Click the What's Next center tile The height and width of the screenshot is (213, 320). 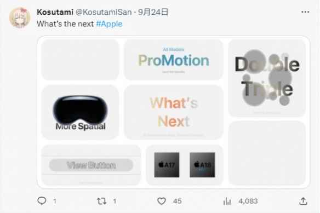(x=174, y=112)
